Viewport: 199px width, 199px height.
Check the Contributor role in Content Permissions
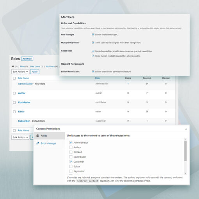71,157
